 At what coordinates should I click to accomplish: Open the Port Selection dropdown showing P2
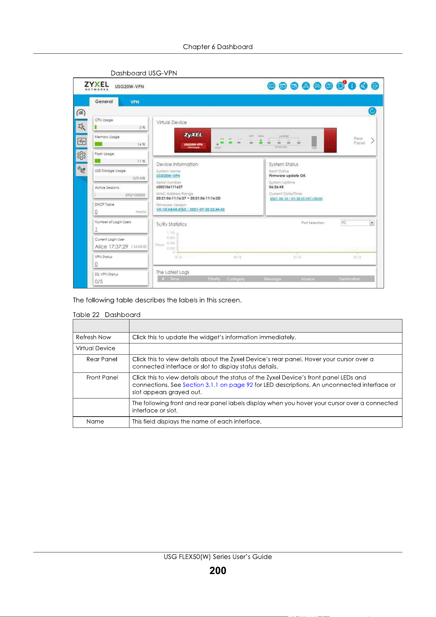coord(358,223)
